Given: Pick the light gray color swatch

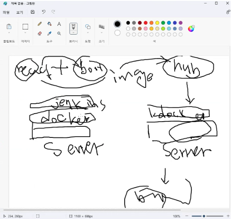Looking at the screenshot, I should pyautogui.click(x=134, y=29).
